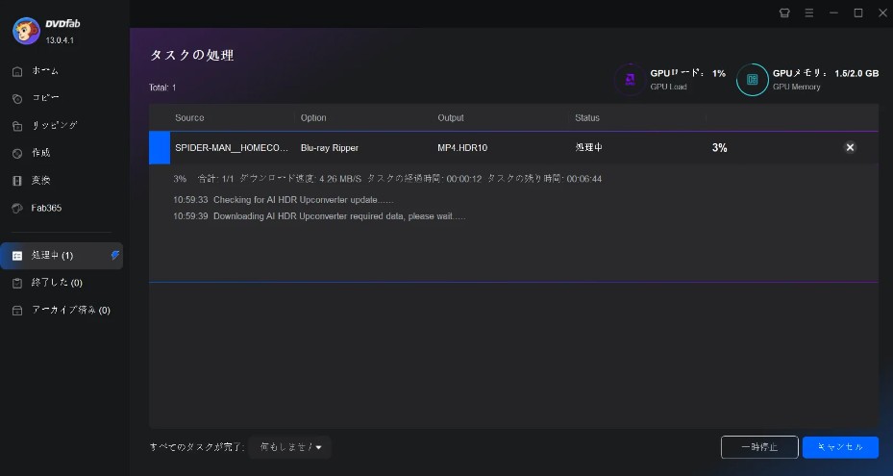Click the コピー disc icon in sidebar
The height and width of the screenshot is (476, 893).
(x=17, y=99)
